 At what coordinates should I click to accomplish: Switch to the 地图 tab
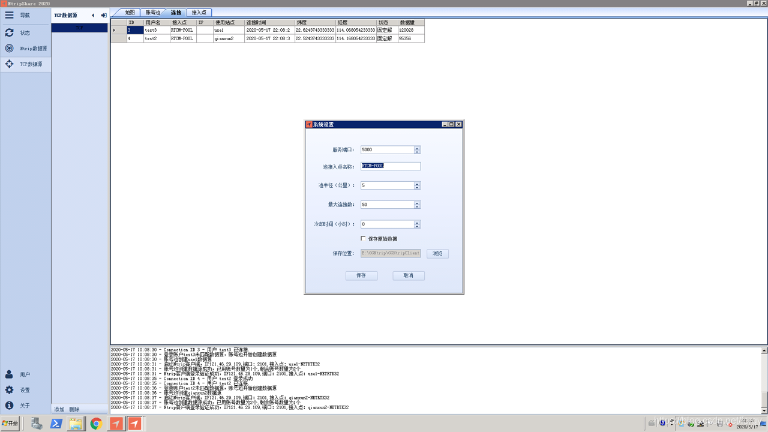130,13
